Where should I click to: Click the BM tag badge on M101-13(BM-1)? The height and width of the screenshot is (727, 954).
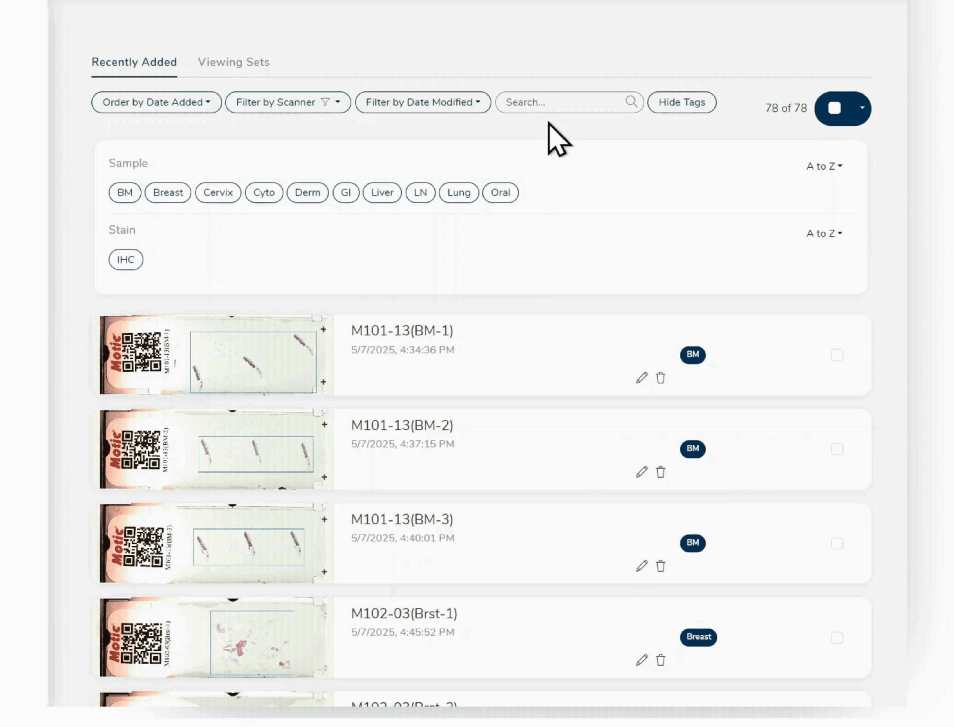pyautogui.click(x=693, y=355)
